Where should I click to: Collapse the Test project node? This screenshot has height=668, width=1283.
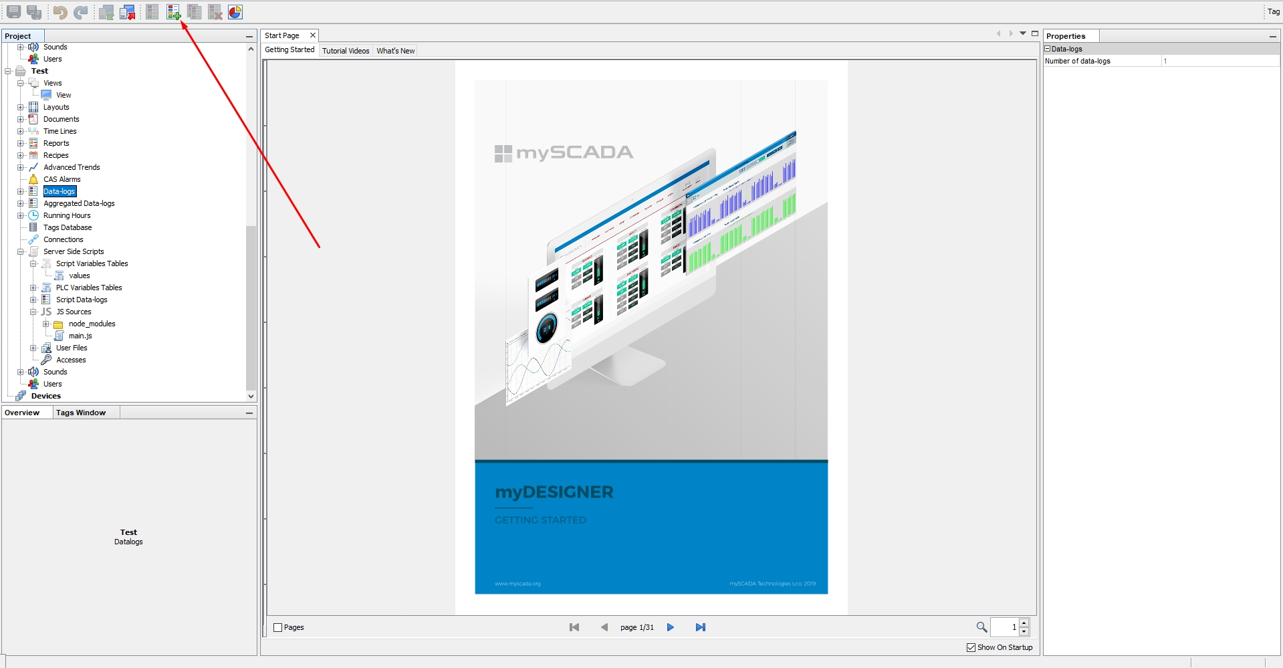coord(8,71)
